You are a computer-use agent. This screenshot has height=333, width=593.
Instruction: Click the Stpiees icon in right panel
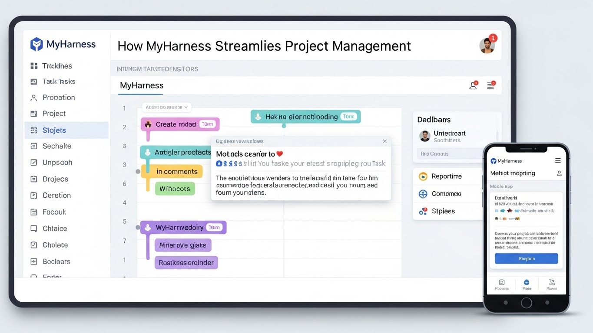423,212
